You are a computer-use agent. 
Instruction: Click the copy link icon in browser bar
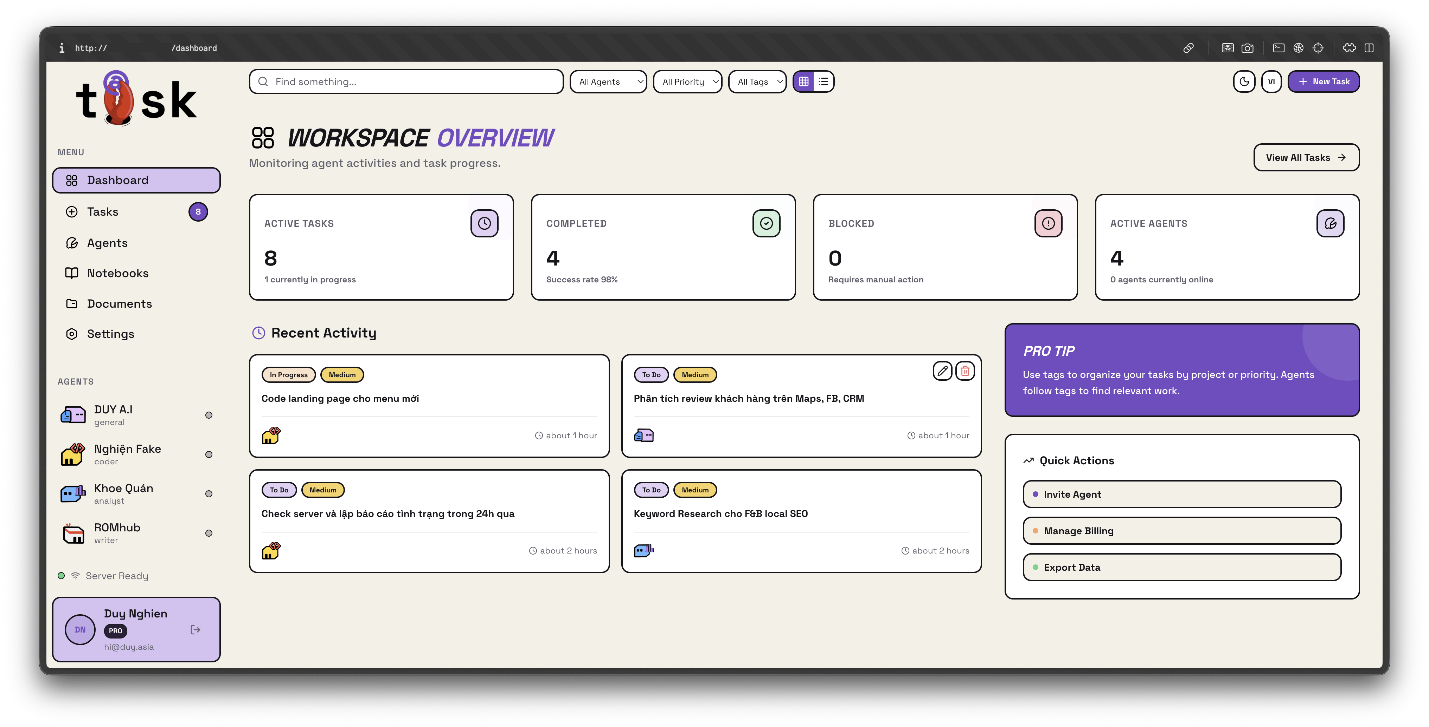tap(1188, 48)
